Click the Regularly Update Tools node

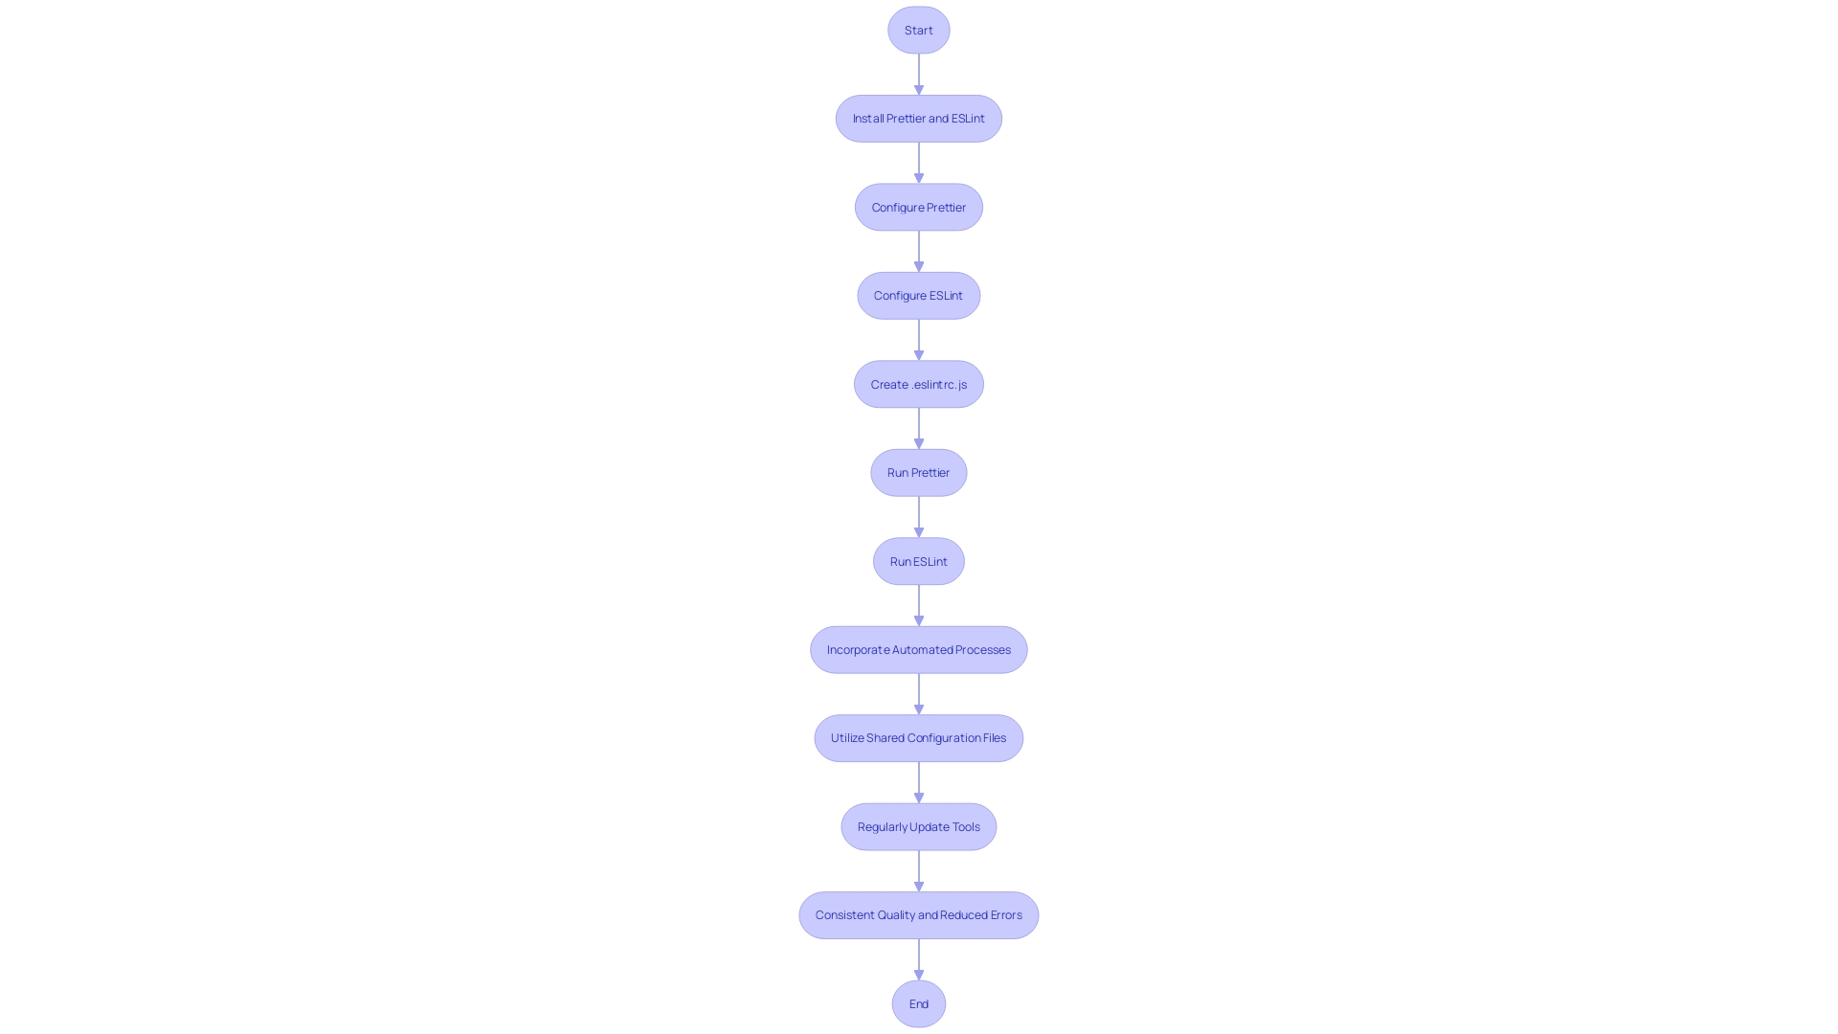click(919, 825)
